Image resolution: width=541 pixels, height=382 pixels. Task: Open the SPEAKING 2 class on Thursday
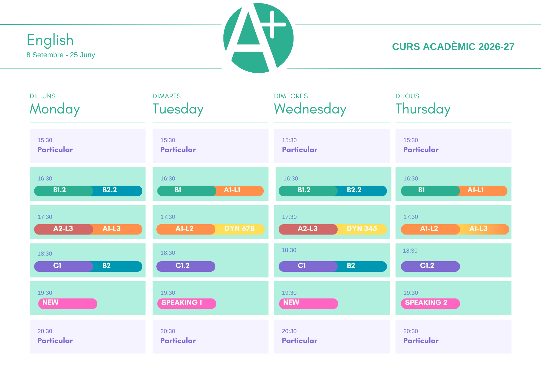click(430, 303)
